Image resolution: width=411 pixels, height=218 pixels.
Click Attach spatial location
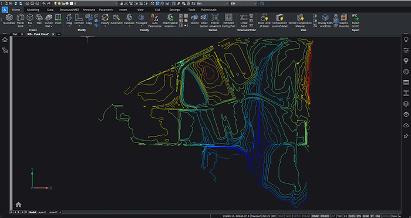(170, 21)
